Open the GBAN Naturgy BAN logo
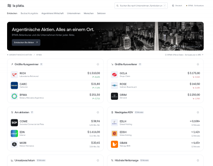The image size is (213, 166). pyautogui.click(x=114, y=144)
